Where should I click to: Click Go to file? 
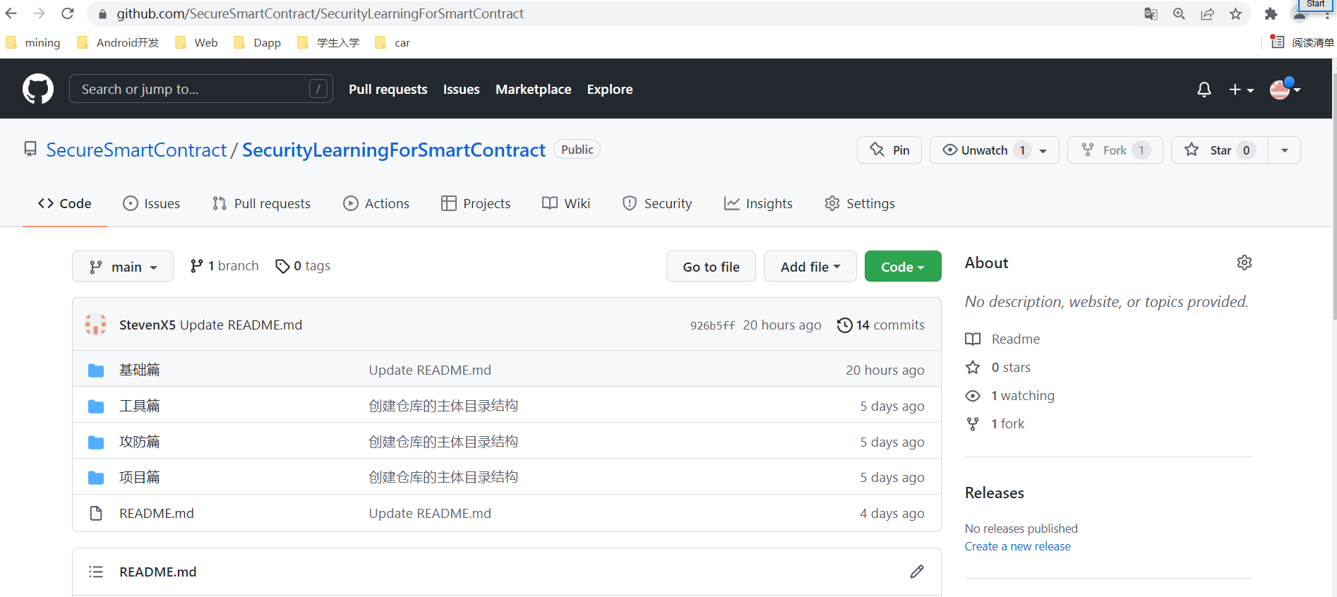(711, 266)
